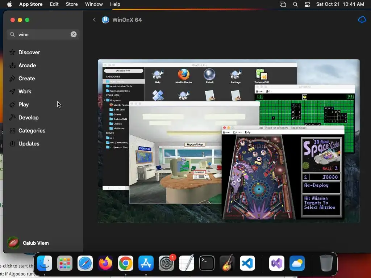Launch Firefox from the Dock

[105, 263]
